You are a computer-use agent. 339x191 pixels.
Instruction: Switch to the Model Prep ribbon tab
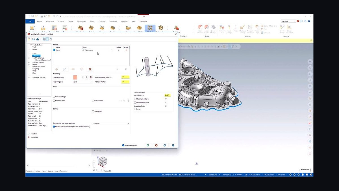[x=81, y=22]
